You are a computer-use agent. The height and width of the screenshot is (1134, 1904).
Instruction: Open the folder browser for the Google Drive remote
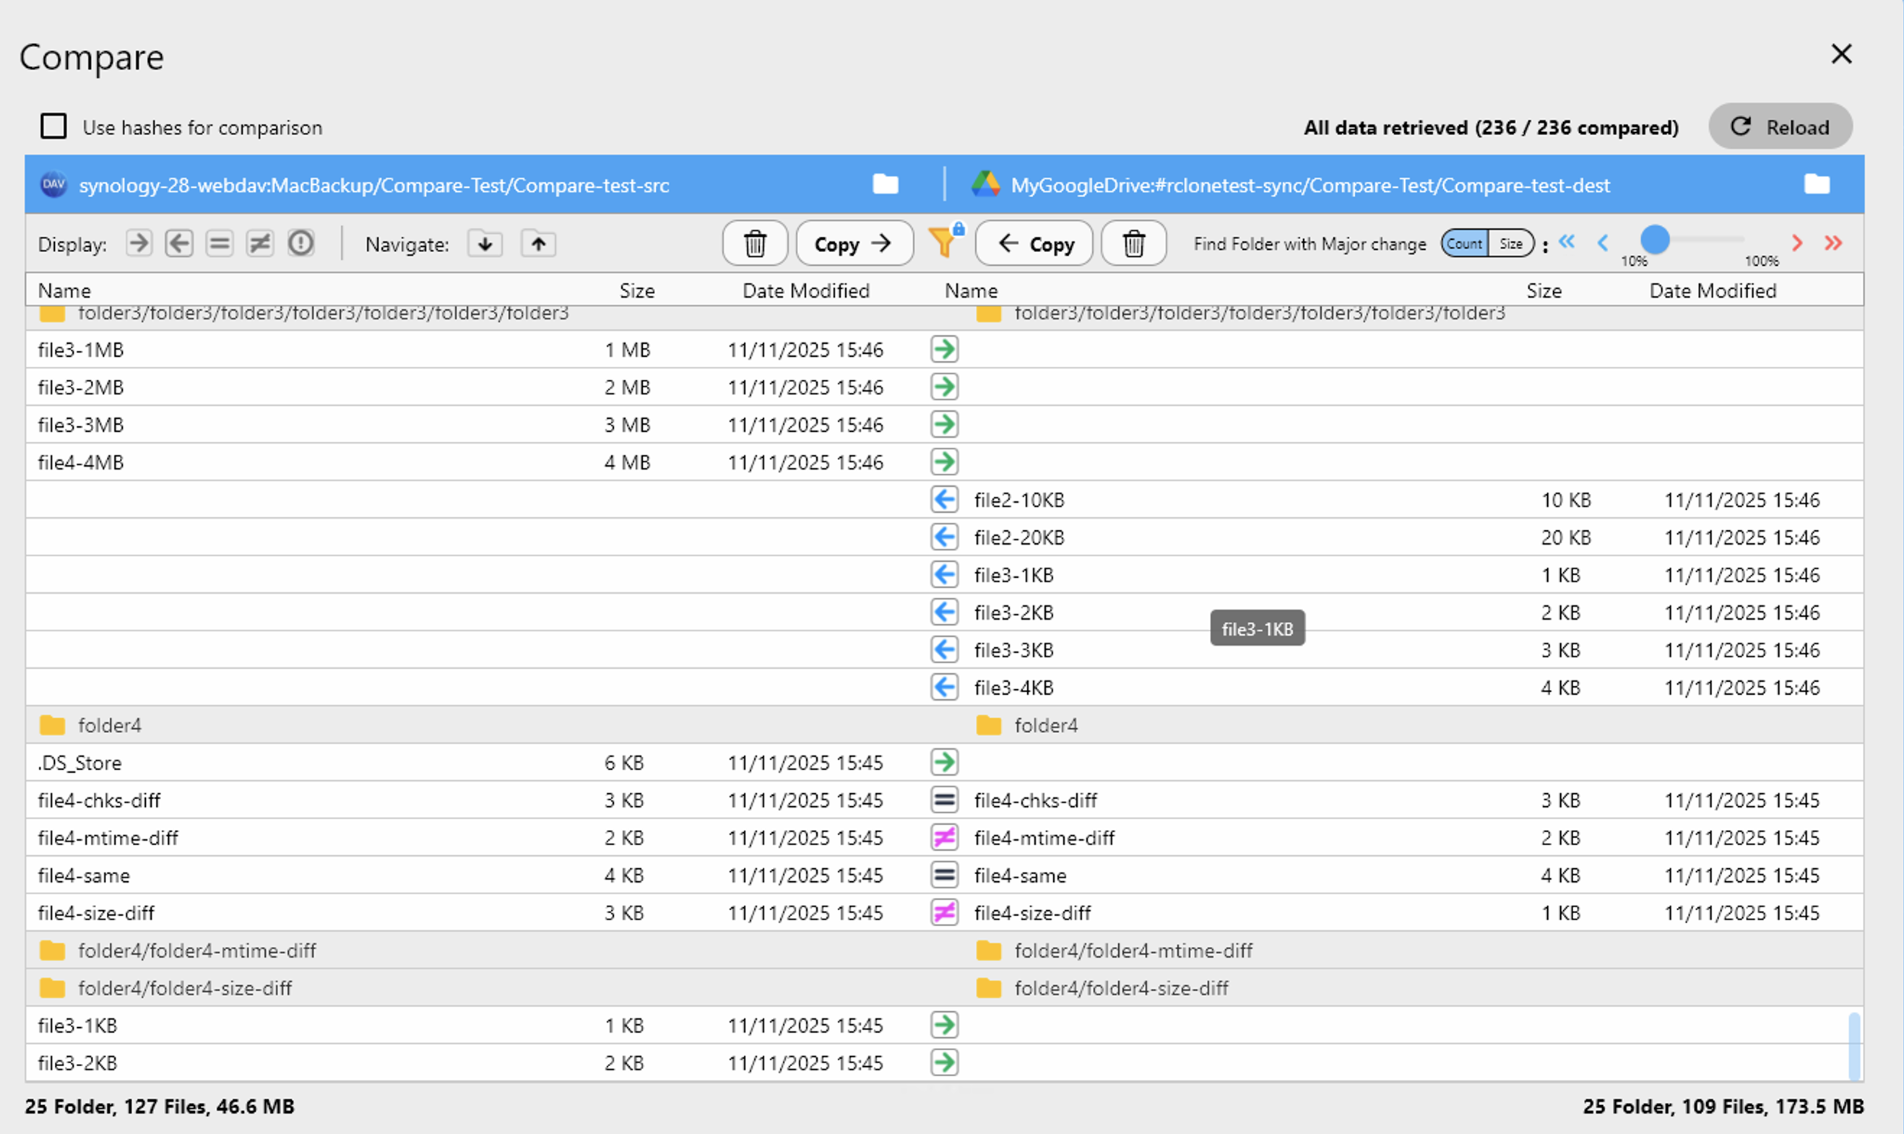click(x=1817, y=184)
